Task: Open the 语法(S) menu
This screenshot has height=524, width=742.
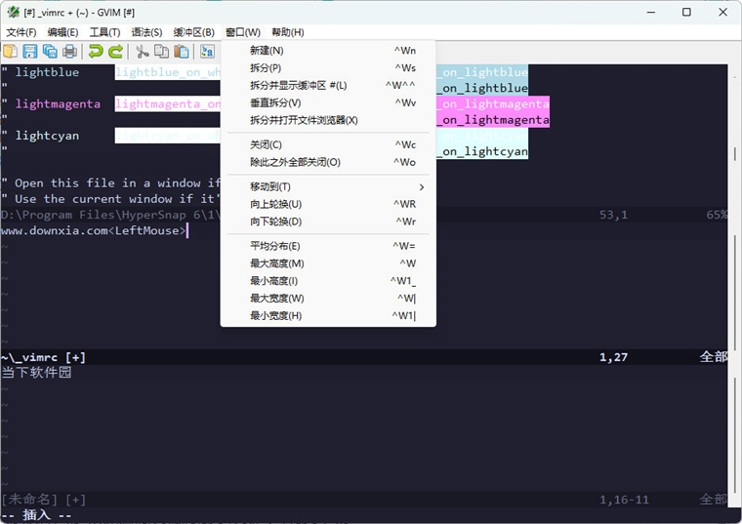Action: coord(146,32)
